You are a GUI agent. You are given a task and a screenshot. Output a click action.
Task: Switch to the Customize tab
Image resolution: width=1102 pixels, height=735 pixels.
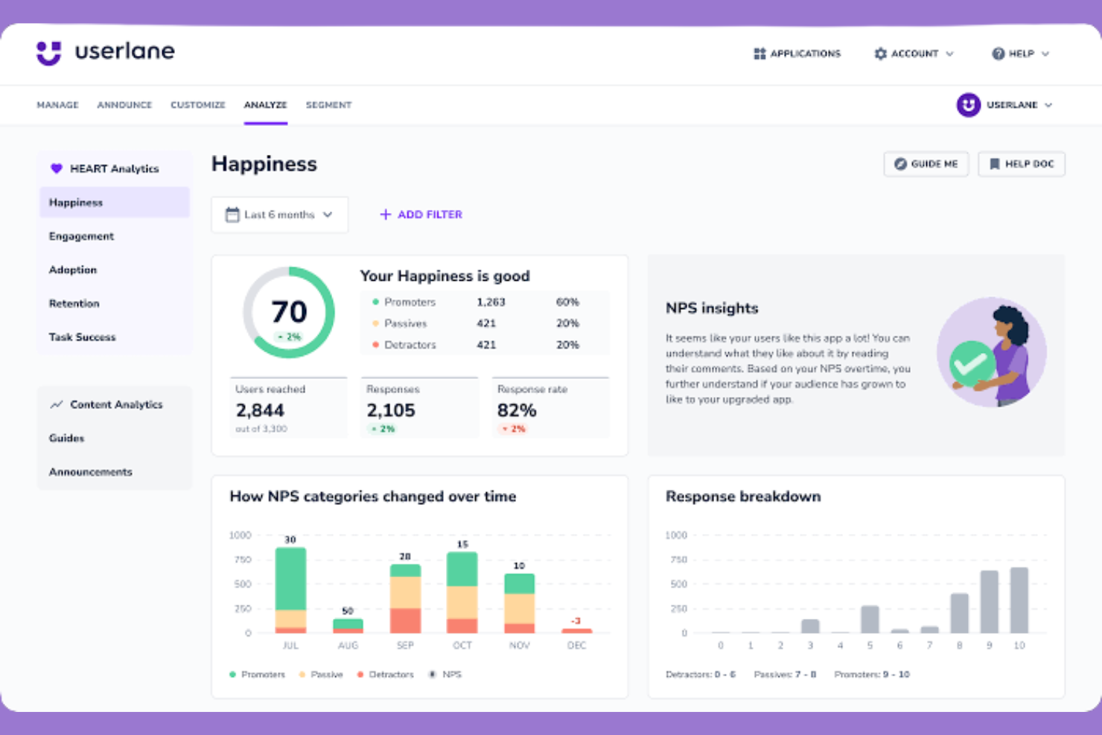pyautogui.click(x=198, y=105)
